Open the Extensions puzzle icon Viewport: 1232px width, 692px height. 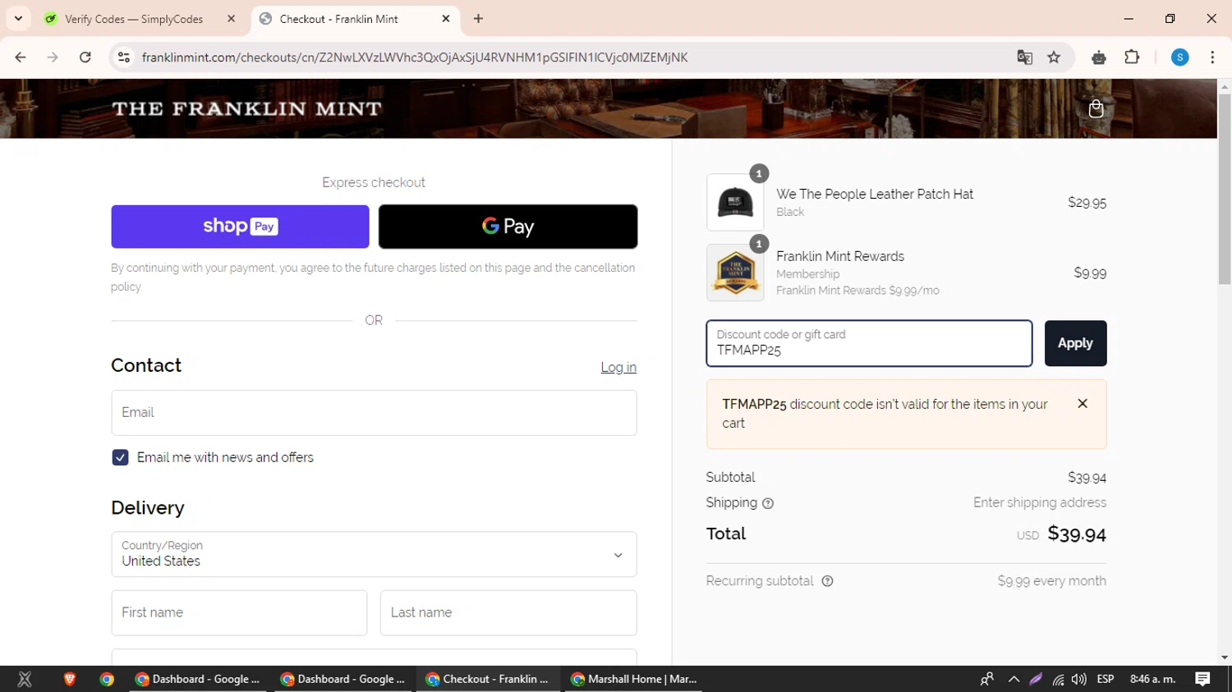point(1132,57)
